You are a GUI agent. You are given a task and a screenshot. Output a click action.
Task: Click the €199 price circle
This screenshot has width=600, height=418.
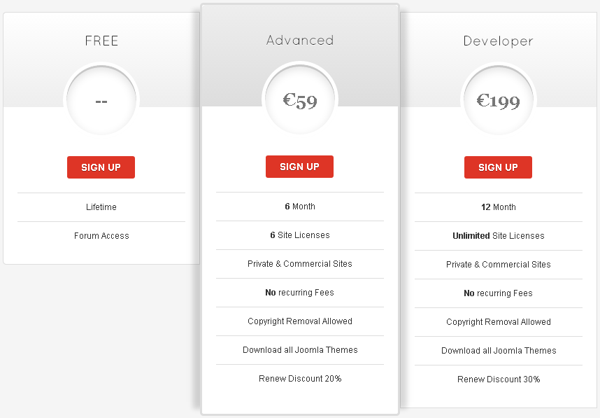(499, 100)
